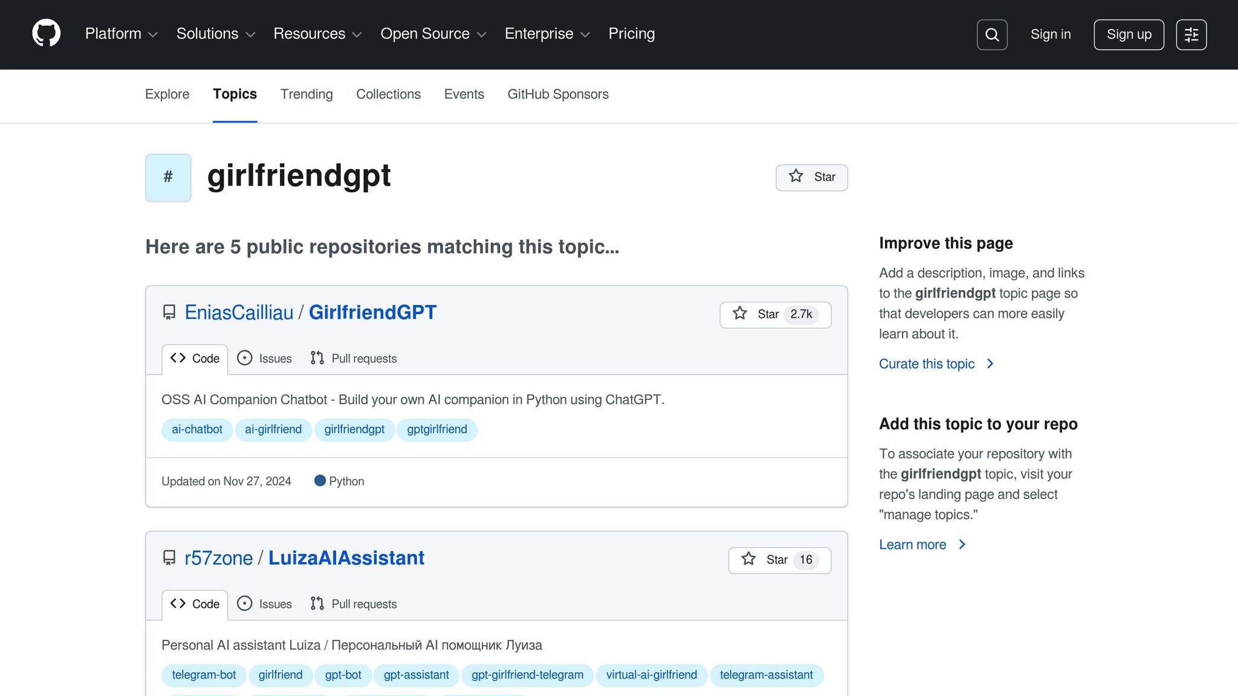Click the Issues icon under GirlfriendGPT

pos(244,358)
